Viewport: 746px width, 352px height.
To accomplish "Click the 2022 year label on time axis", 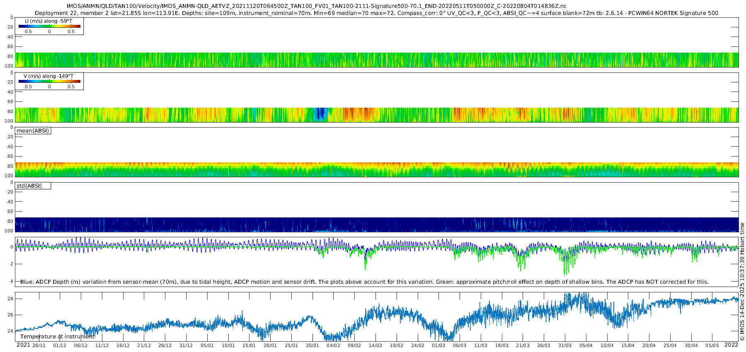I will click(731, 345).
